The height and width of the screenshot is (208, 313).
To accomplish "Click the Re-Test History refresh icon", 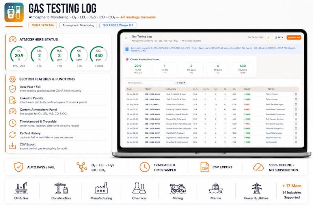I will click(13, 135).
